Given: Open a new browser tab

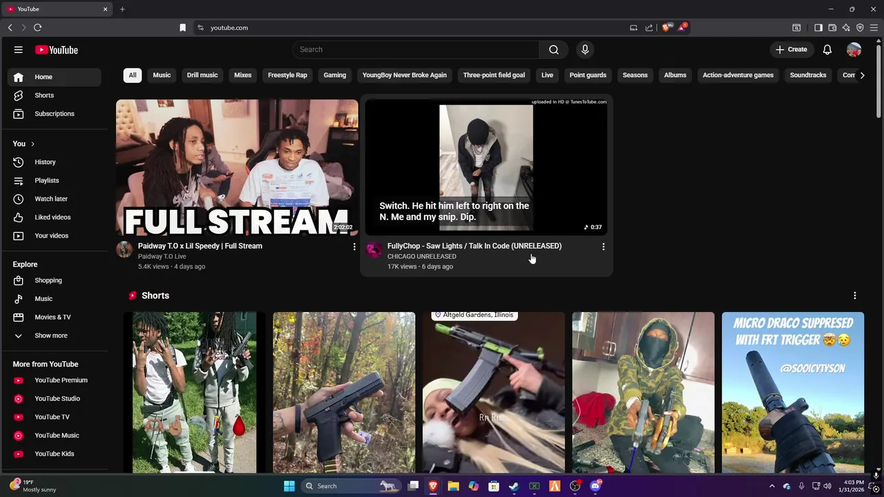Looking at the screenshot, I should click(x=122, y=9).
